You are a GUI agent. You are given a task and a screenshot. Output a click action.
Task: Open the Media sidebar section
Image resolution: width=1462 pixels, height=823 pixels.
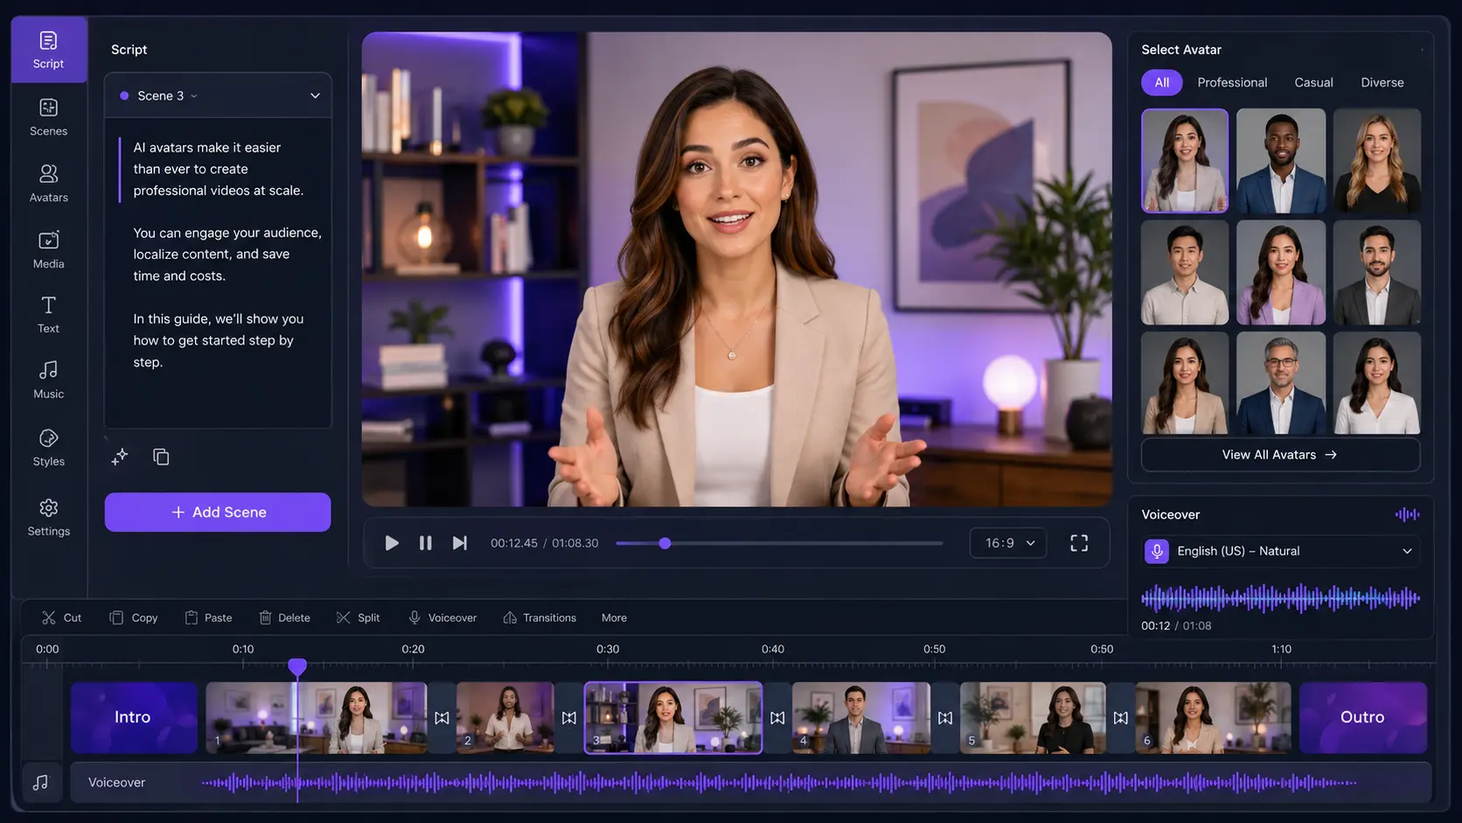[48, 250]
